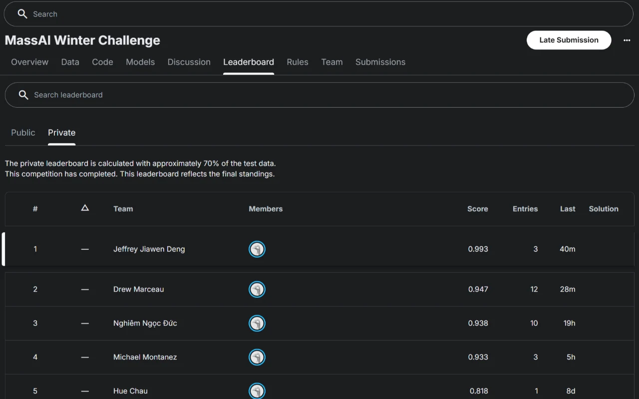
Task: Click the score 0.993
Action: pos(478,249)
